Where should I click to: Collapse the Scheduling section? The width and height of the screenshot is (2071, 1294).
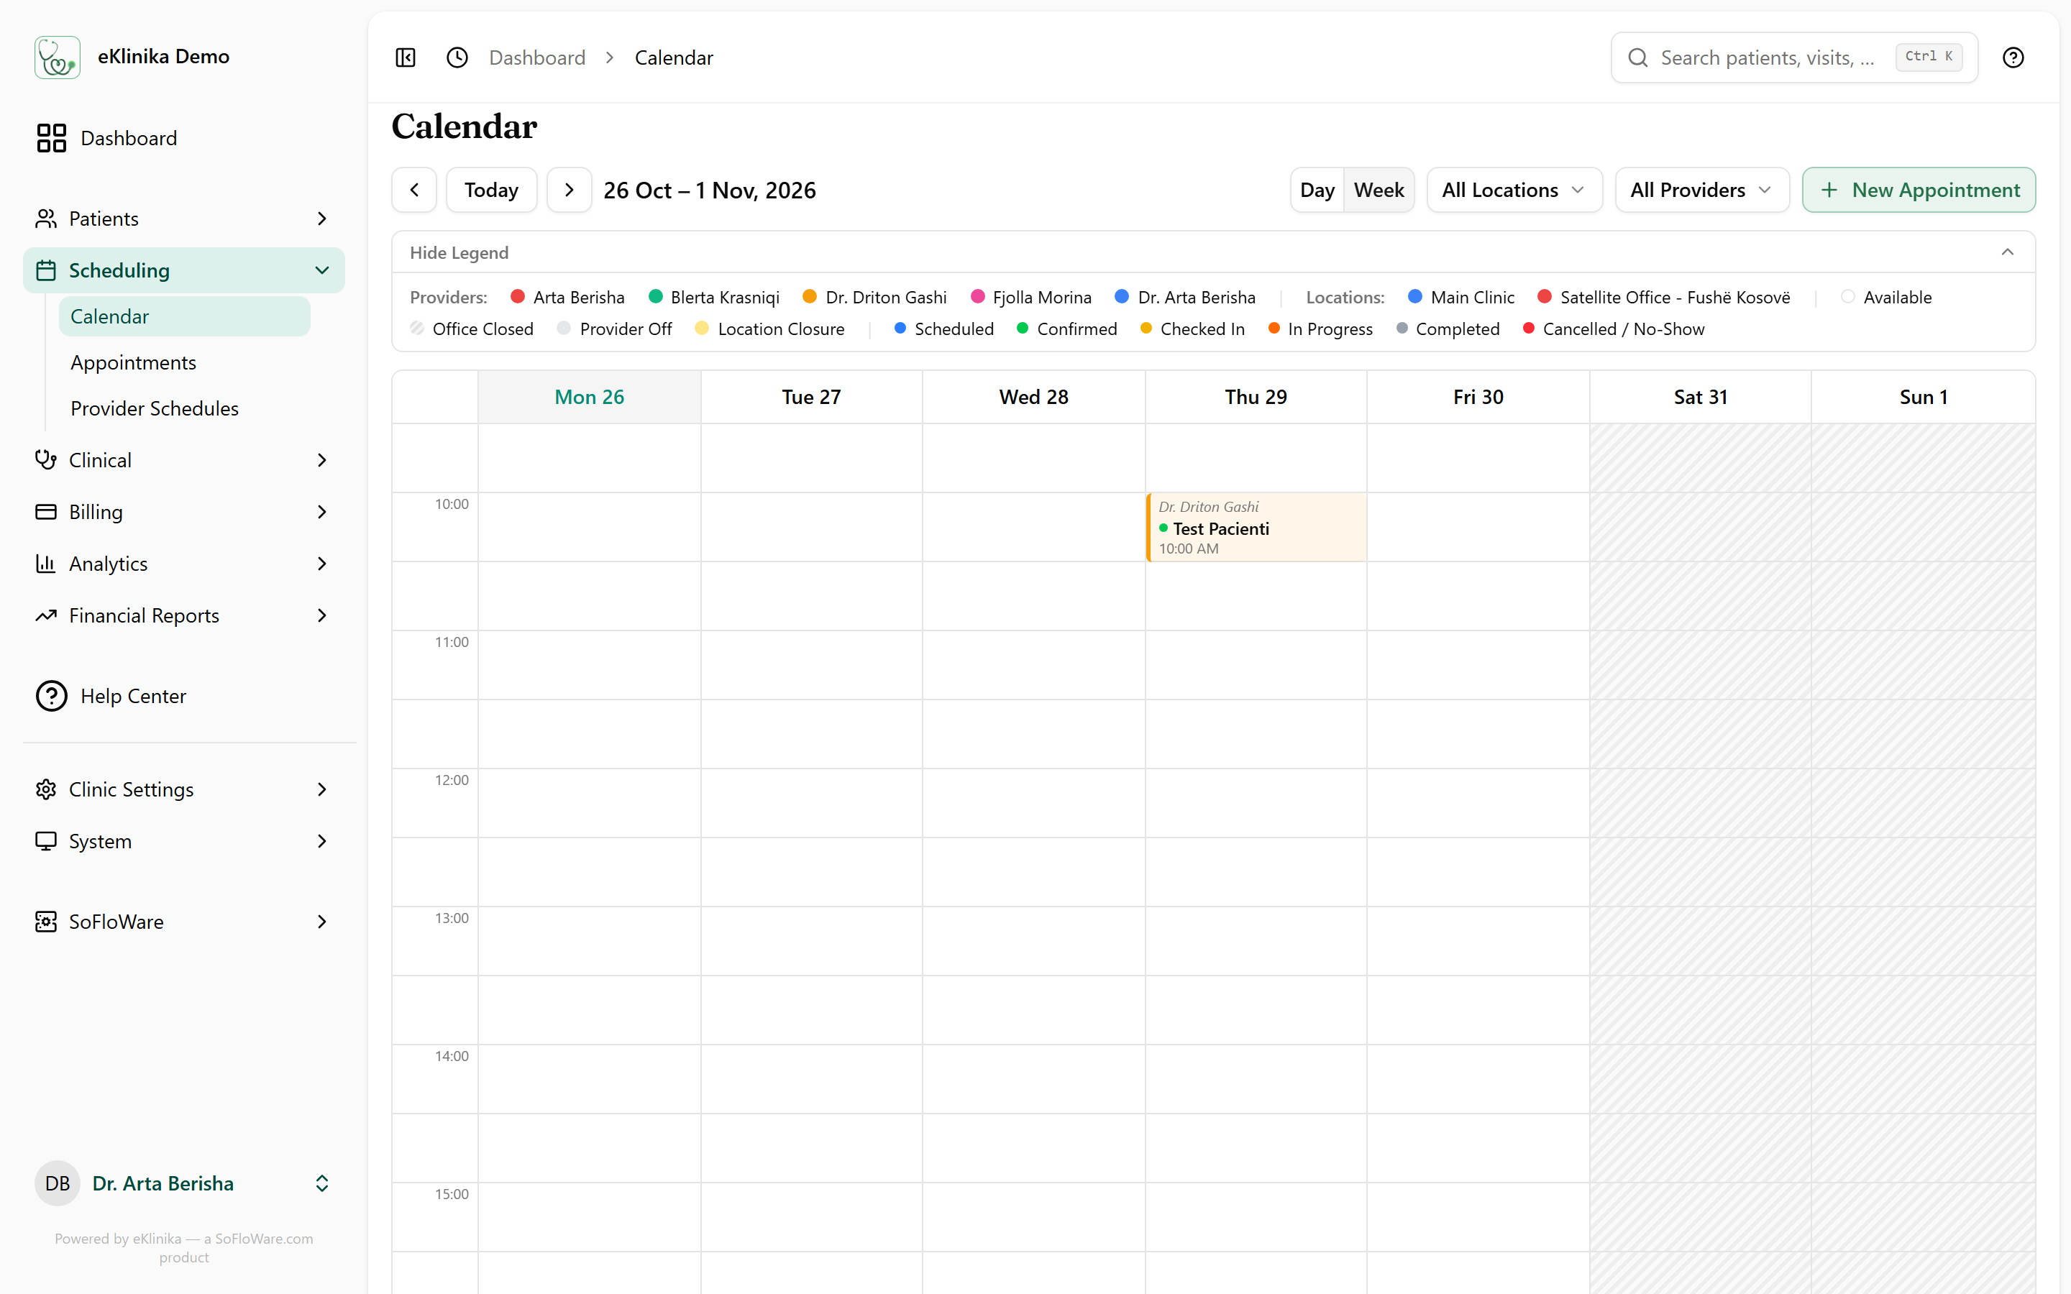click(184, 270)
